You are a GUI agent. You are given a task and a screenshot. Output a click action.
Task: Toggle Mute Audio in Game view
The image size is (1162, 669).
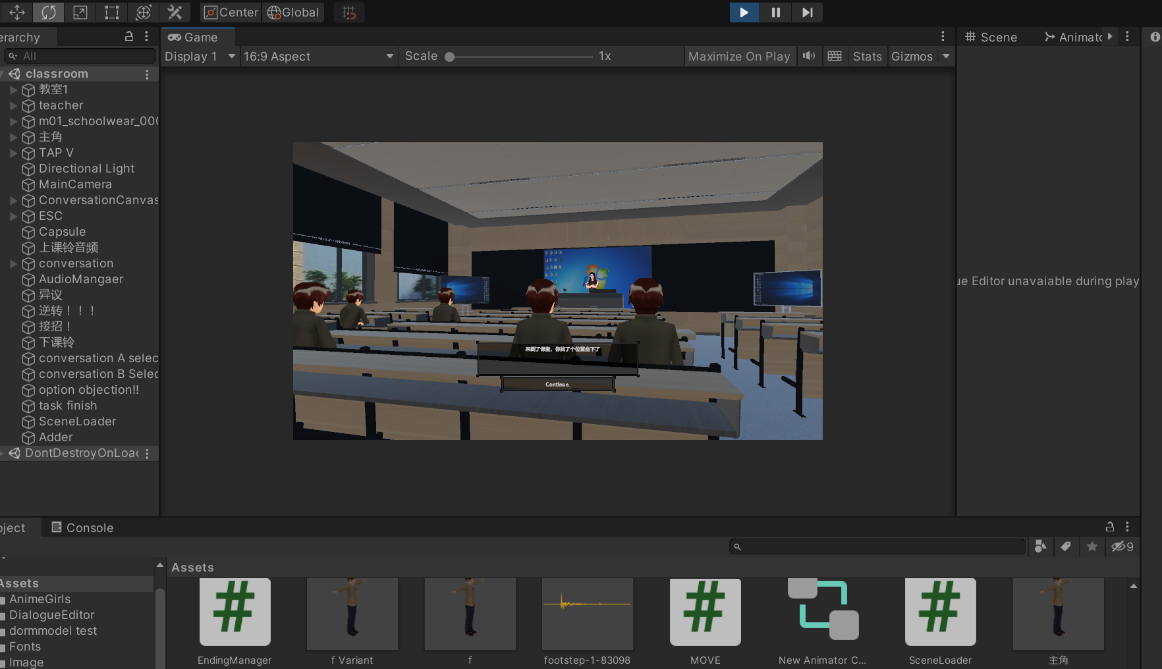pos(809,56)
